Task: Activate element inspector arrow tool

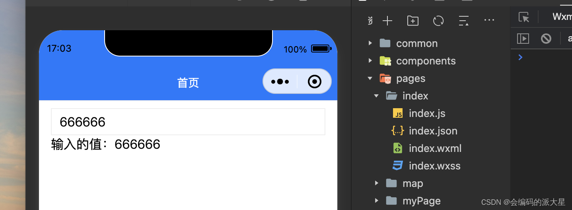Action: pos(524,17)
